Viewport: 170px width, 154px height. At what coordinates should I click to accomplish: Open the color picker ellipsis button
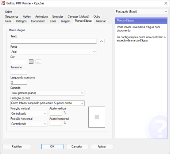click(38, 62)
